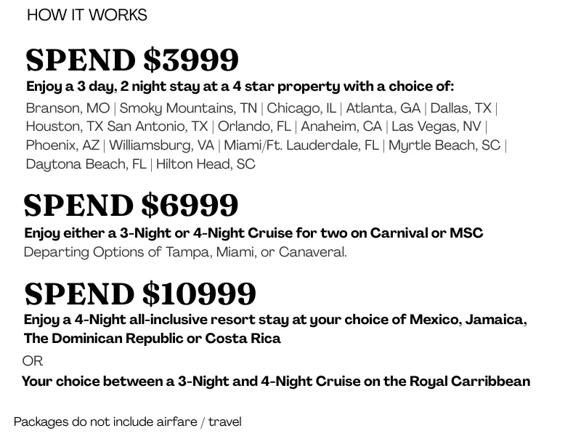This screenshot has width=581, height=436.
Task: Click the Royal Carribbean cruise option line
Action: (x=276, y=381)
